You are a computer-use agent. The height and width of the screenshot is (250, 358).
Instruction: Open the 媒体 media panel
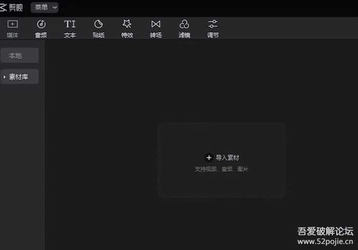tap(13, 29)
